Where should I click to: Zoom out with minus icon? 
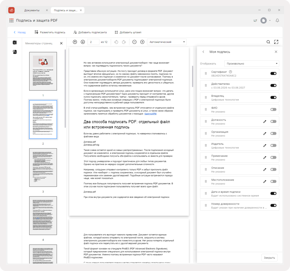pyautogui.click(x=135, y=42)
